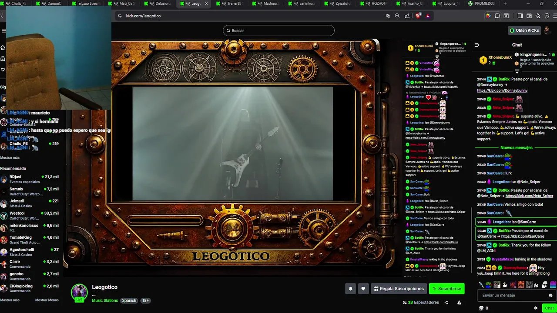Click the share page icon in address bar

pos(407,16)
